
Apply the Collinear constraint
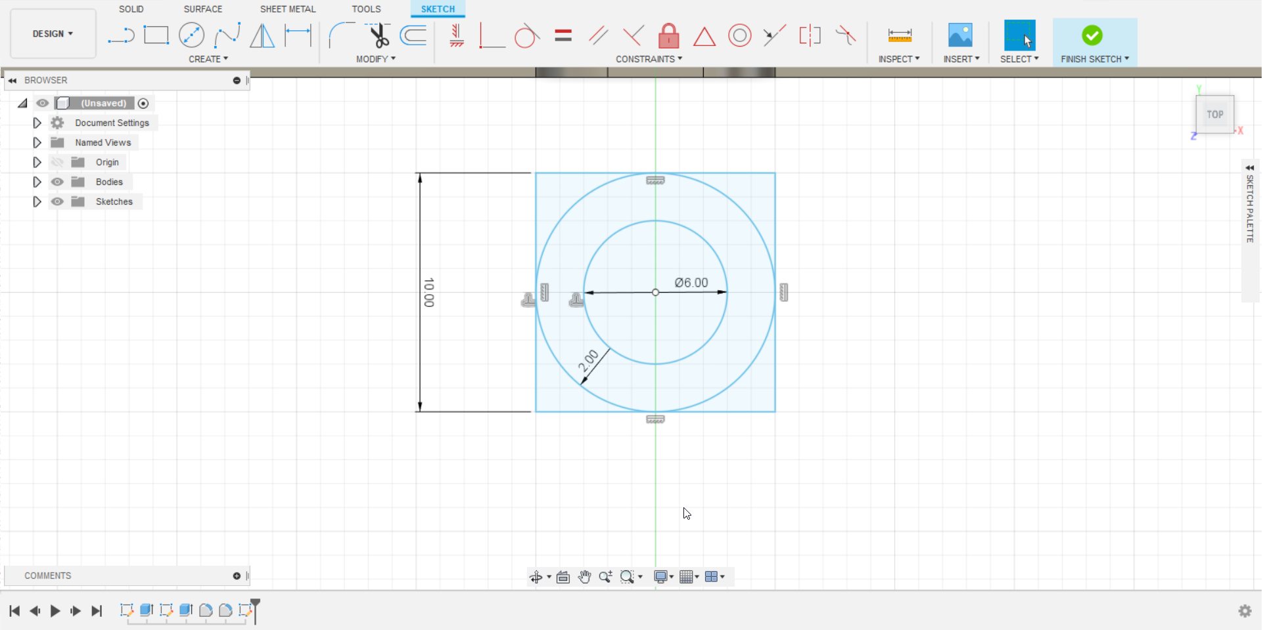pos(775,35)
